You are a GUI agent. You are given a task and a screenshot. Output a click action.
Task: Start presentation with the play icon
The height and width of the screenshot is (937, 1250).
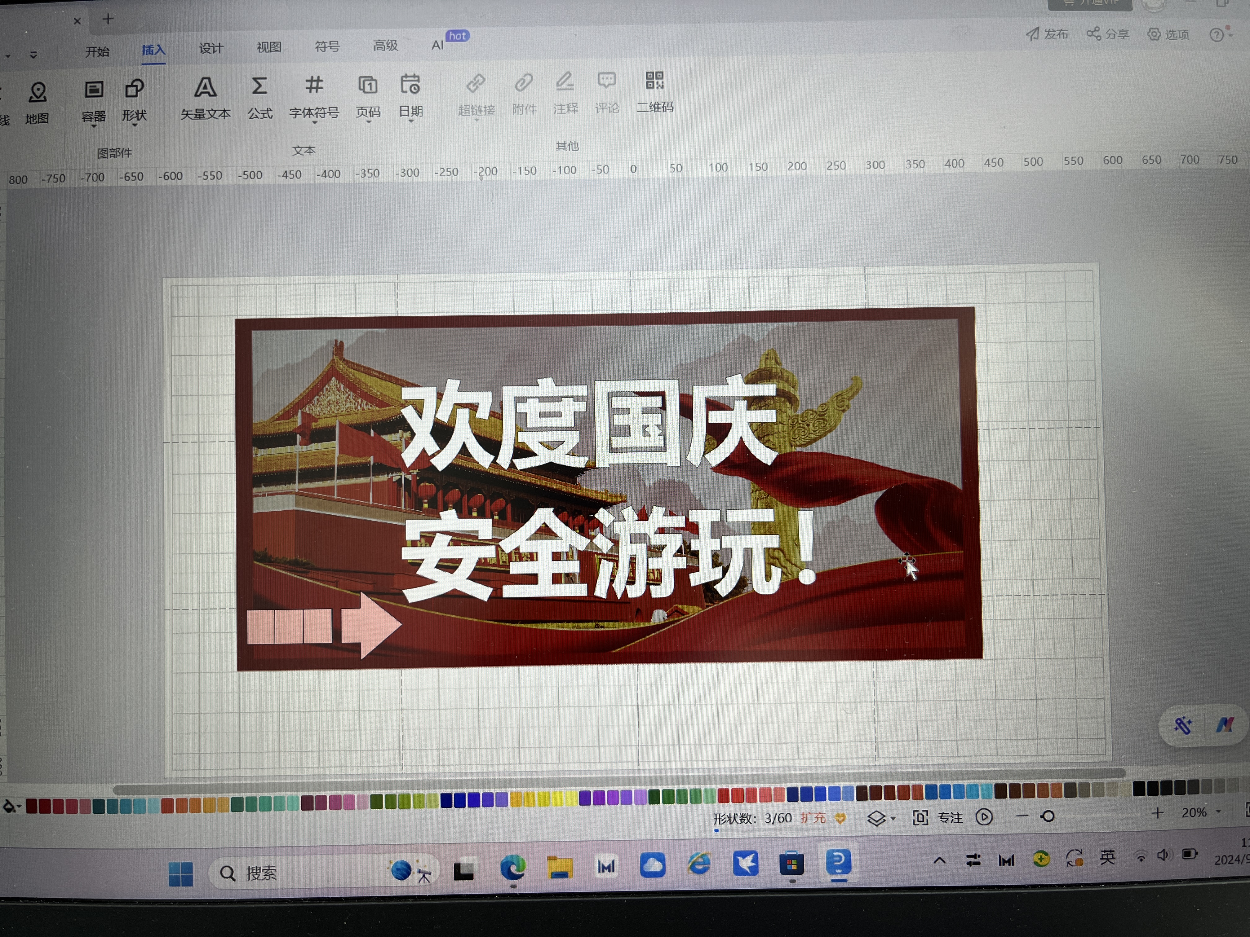[984, 817]
